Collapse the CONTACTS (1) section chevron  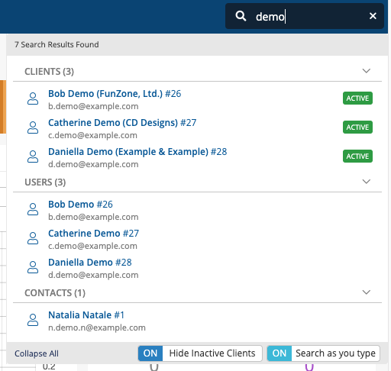tap(367, 292)
